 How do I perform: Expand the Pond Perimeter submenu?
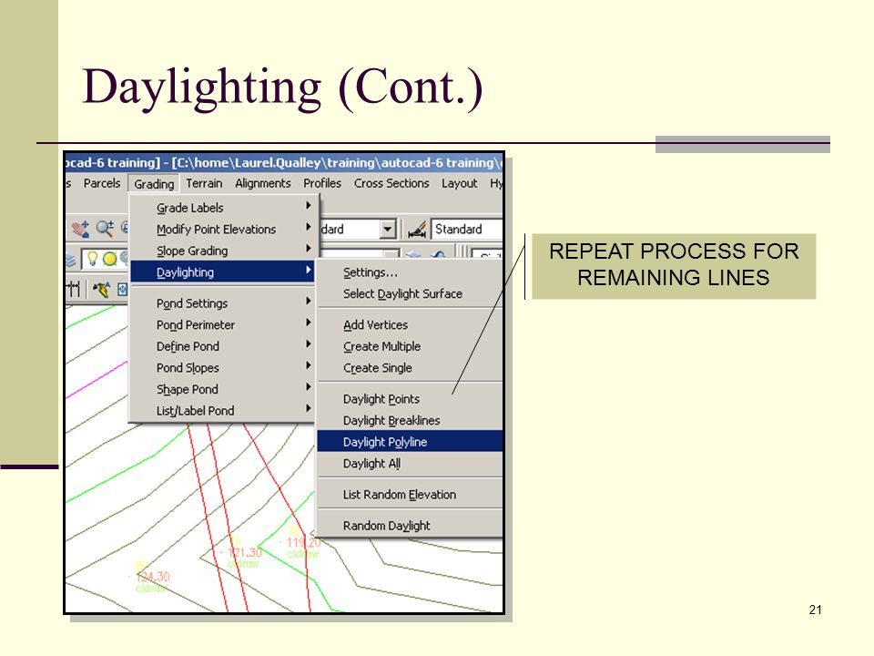coord(222,324)
